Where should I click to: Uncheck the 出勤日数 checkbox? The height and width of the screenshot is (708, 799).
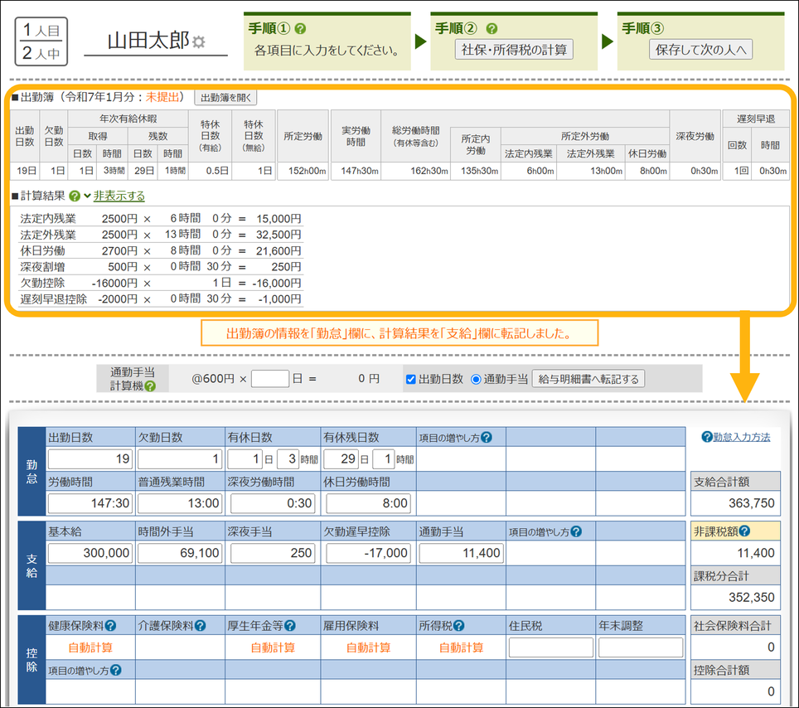point(411,379)
